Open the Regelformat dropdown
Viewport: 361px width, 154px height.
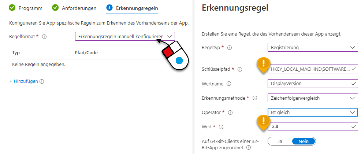[x=125, y=36]
